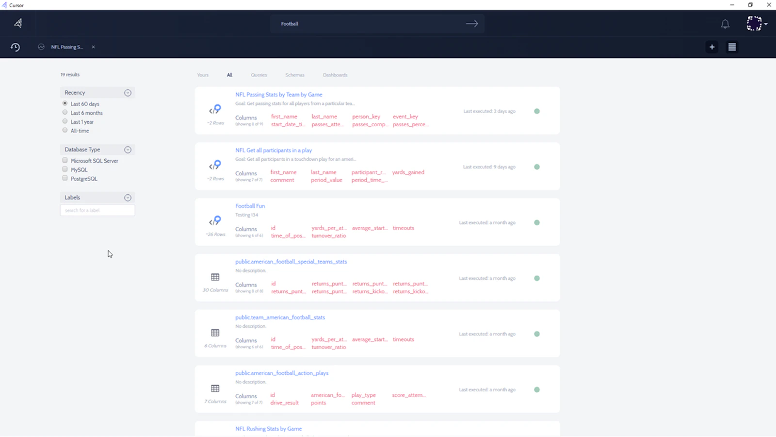Click the table icon for american_football_action_plays
776x437 pixels.
pyautogui.click(x=215, y=388)
